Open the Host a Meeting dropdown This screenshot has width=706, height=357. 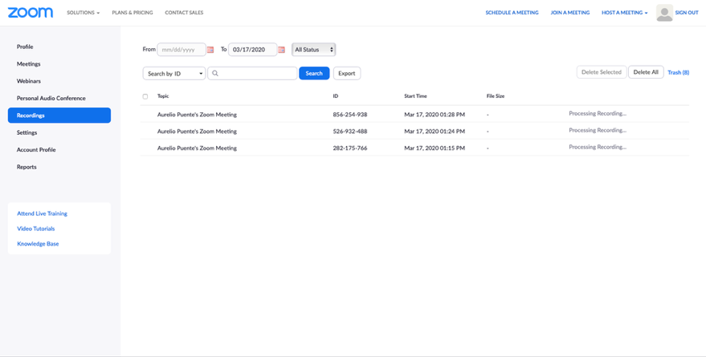[625, 13]
